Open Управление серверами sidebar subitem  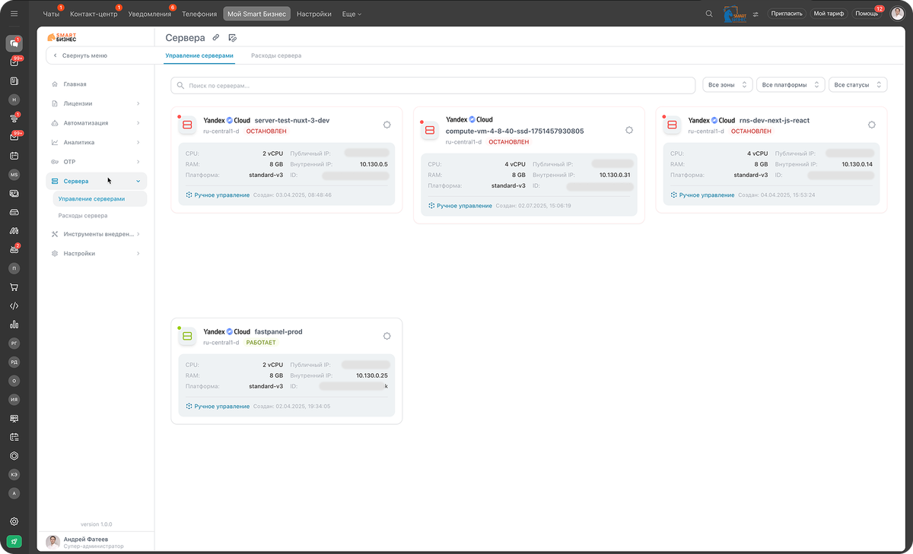coord(100,198)
